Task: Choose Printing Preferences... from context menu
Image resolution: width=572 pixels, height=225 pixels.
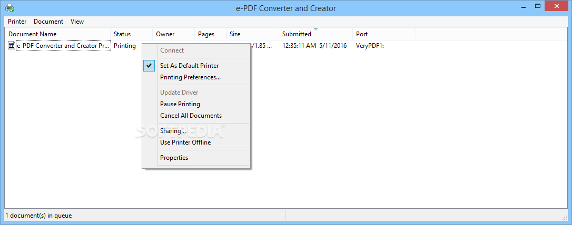Action: pyautogui.click(x=191, y=77)
